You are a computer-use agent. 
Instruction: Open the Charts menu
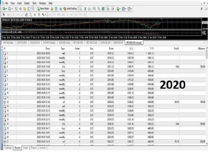(27, 3)
